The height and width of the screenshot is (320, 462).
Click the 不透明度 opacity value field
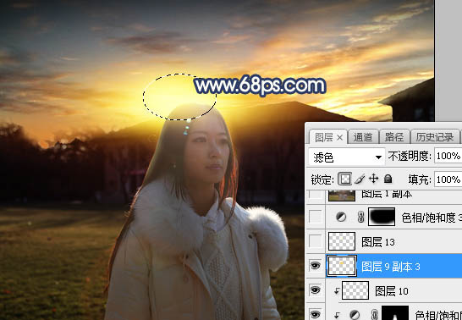pos(448,156)
